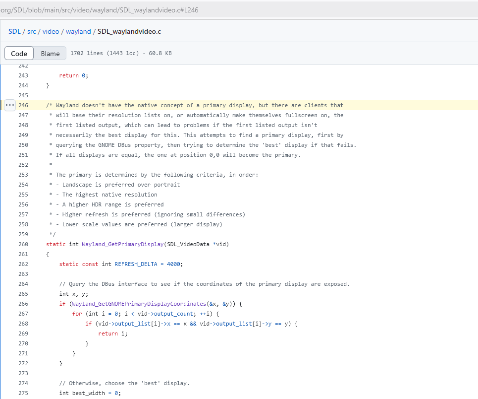Click the comment 'A higher HDR range is preferred'
Viewport: 478px width, 399px height.
tap(113, 204)
